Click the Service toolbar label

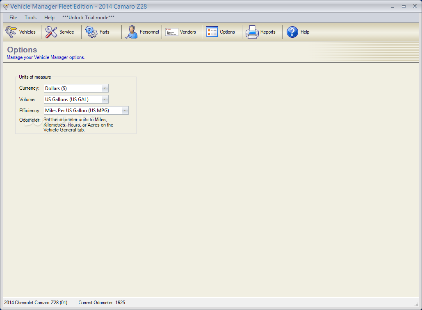pos(66,32)
